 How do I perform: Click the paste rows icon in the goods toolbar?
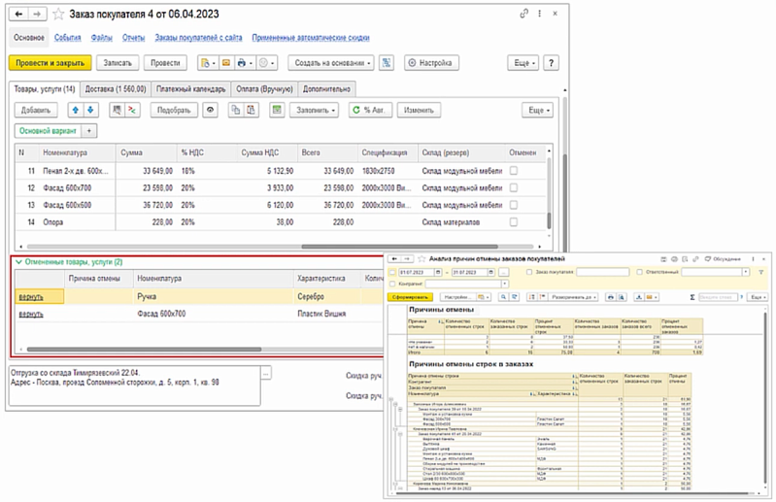coord(251,110)
